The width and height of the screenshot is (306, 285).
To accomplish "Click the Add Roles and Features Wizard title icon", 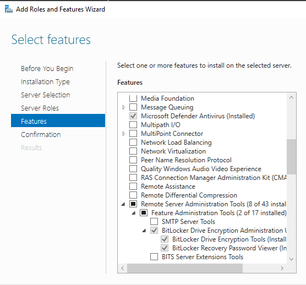I will [9, 9].
